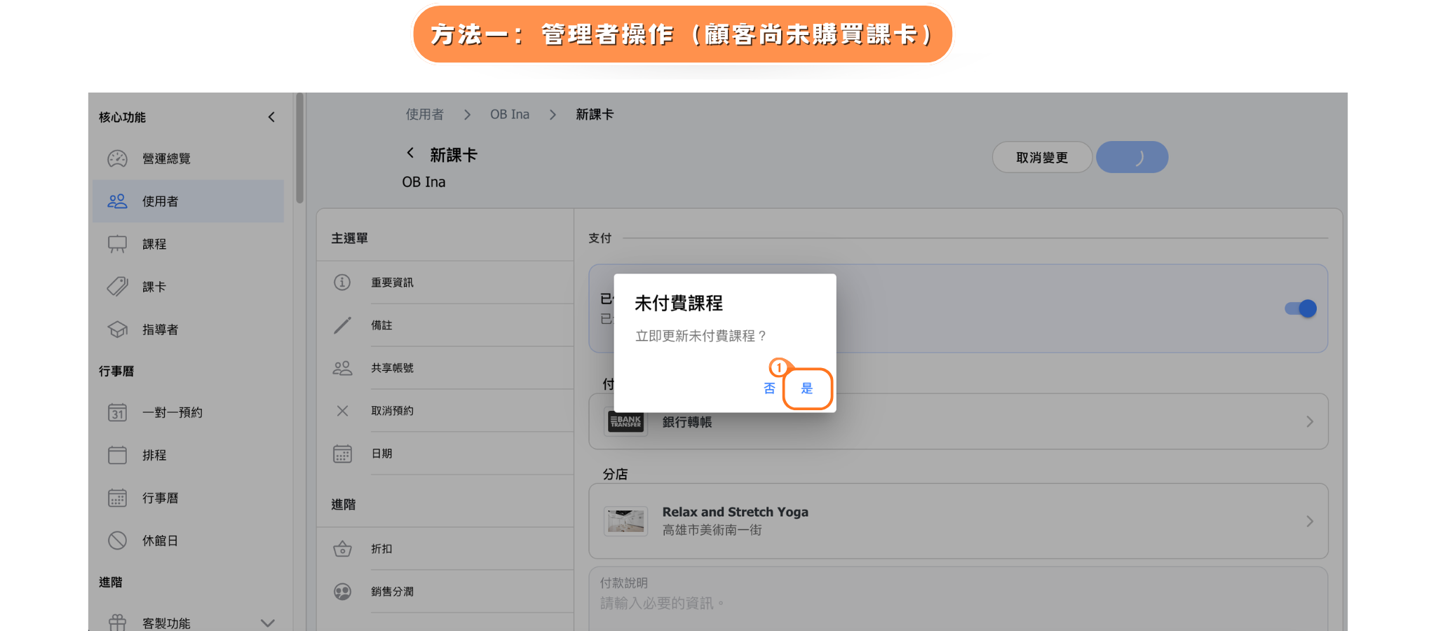The width and height of the screenshot is (1436, 631).
Task: Open the Relax and Stretch Yoga branch chevron
Action: pos(1309,522)
